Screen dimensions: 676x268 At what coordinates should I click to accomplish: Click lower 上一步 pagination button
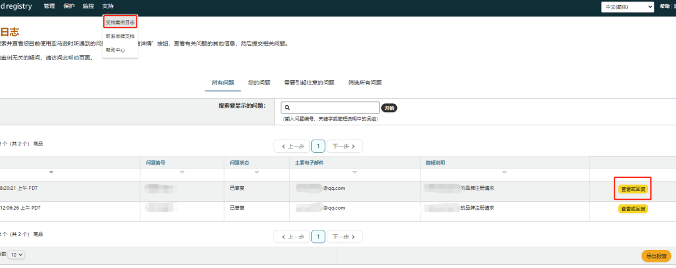[x=293, y=237]
